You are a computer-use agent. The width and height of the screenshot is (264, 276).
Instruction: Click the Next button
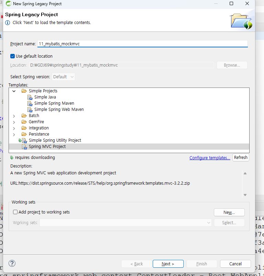(168, 264)
